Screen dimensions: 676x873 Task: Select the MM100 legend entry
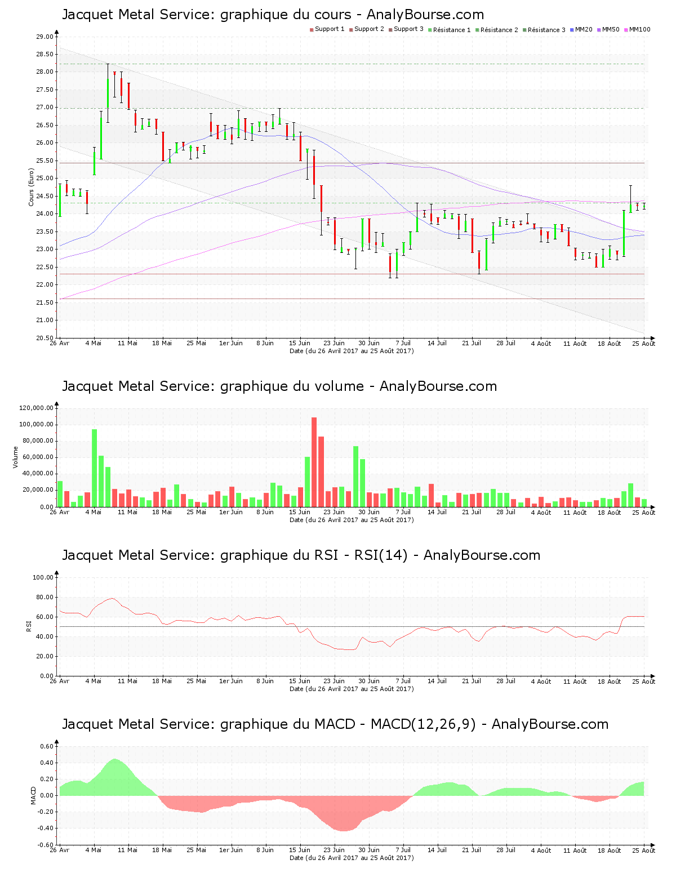[637, 29]
